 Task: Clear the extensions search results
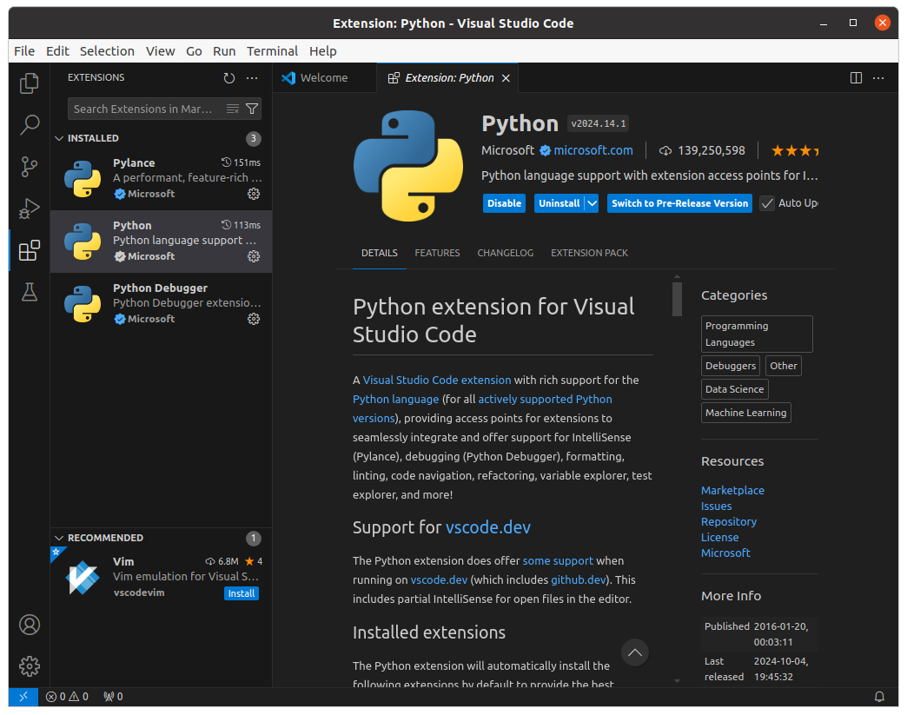(x=233, y=109)
